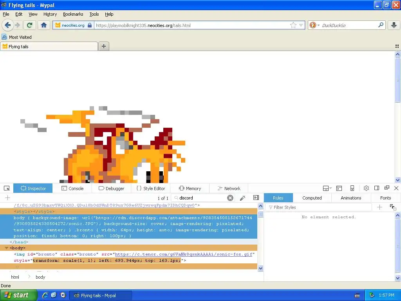Launch Internet Explorer from quick launch
The height and width of the screenshot is (301, 401).
pos(45,295)
